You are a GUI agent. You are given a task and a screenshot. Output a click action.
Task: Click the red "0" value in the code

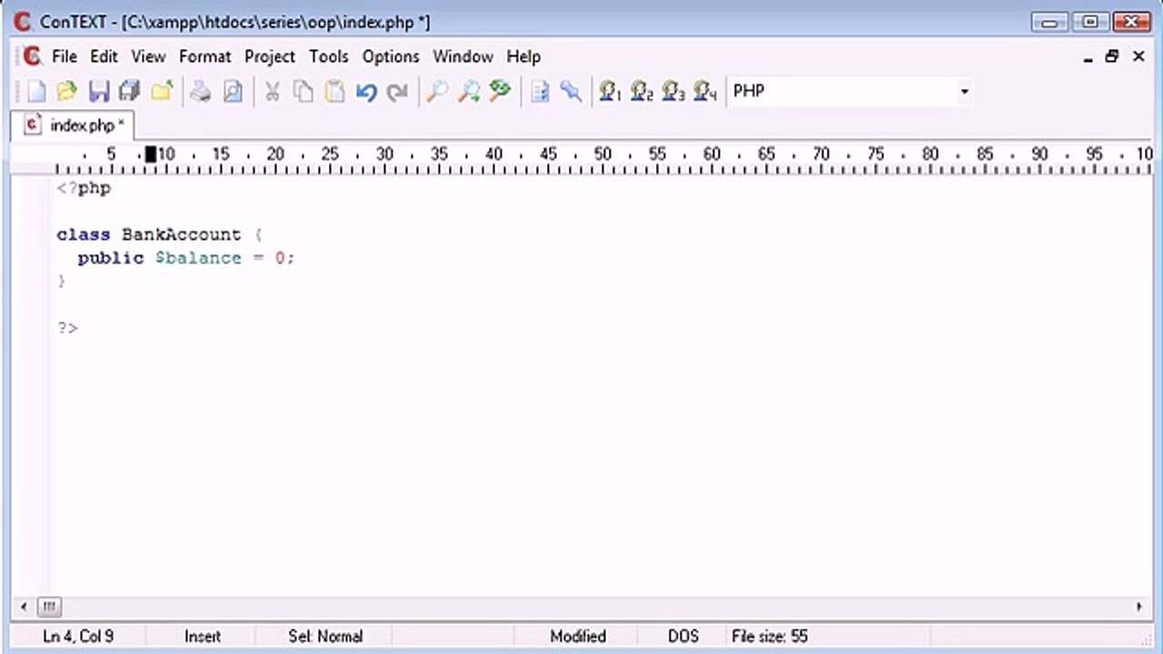tap(281, 258)
